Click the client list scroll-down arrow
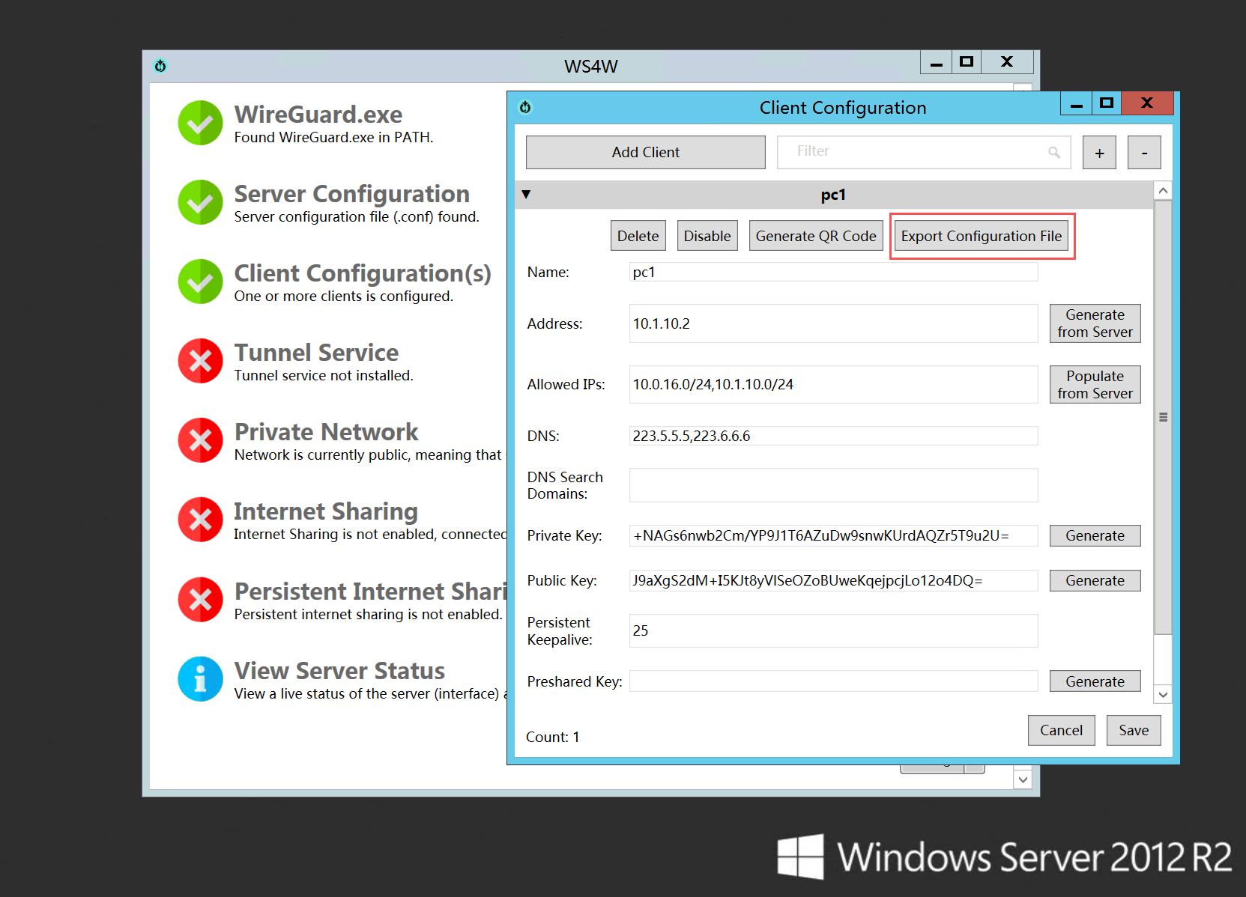 tap(1163, 695)
